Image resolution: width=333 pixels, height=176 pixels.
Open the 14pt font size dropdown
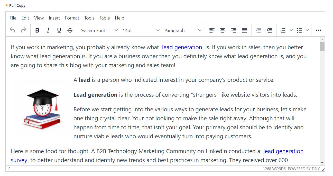click(x=141, y=30)
